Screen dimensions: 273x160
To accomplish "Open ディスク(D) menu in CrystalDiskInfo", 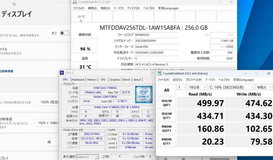I will pyautogui.click(x=133, y=8).
